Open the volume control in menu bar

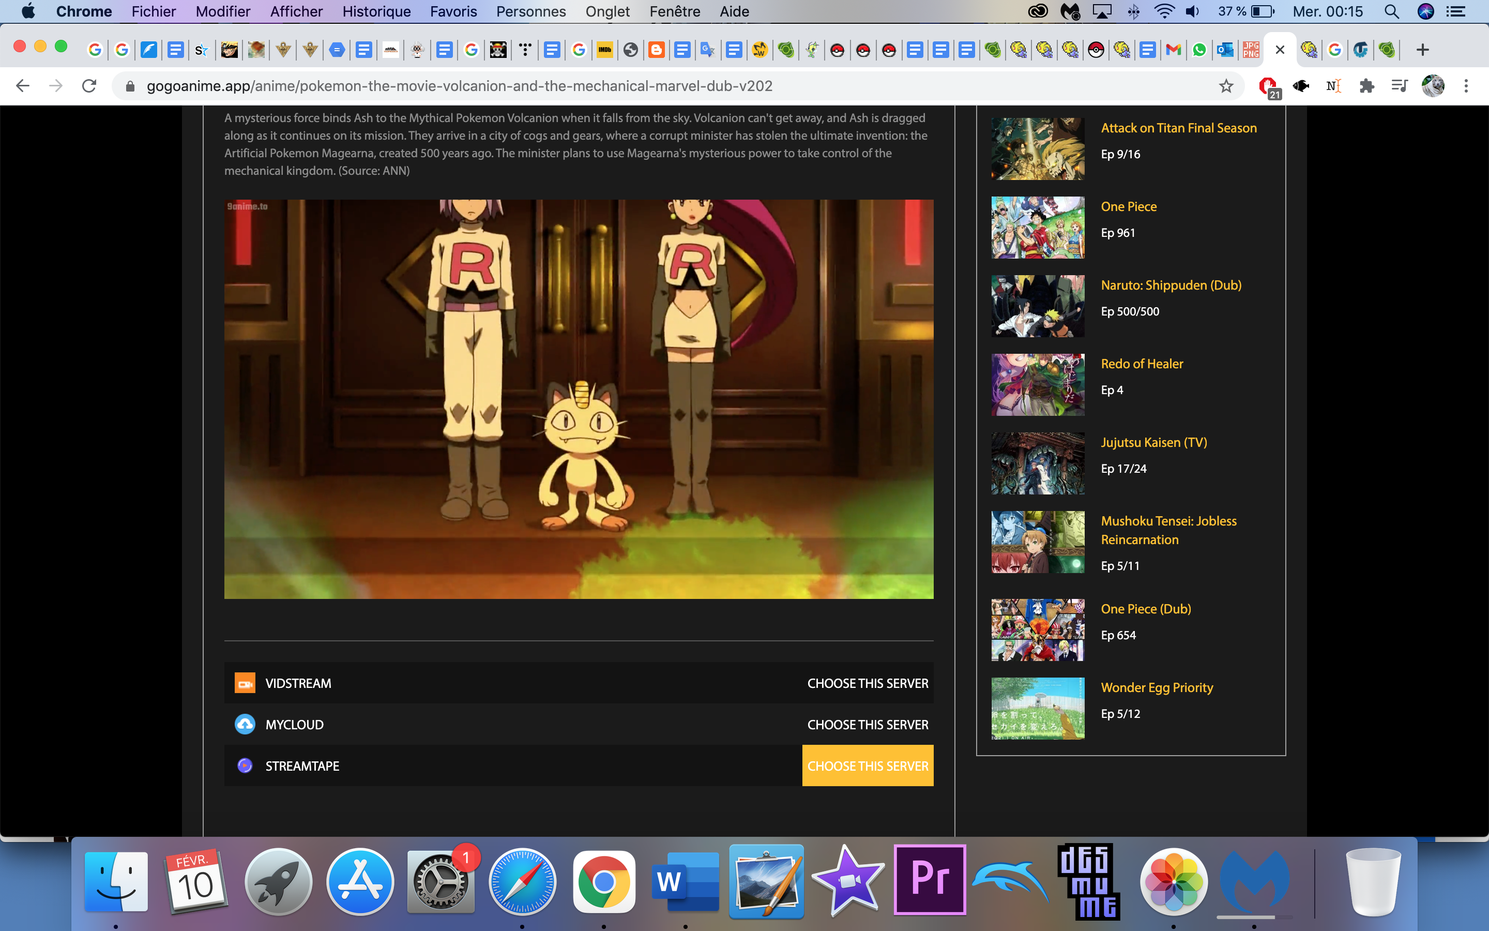[1192, 11]
